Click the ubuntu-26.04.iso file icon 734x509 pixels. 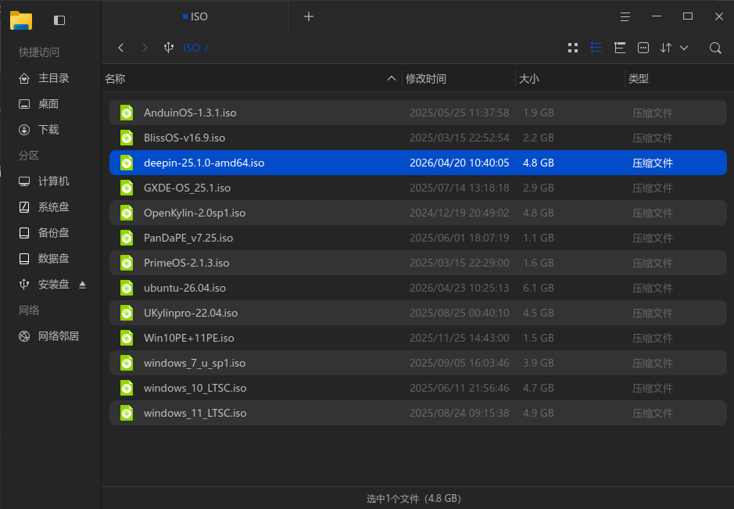(x=127, y=288)
